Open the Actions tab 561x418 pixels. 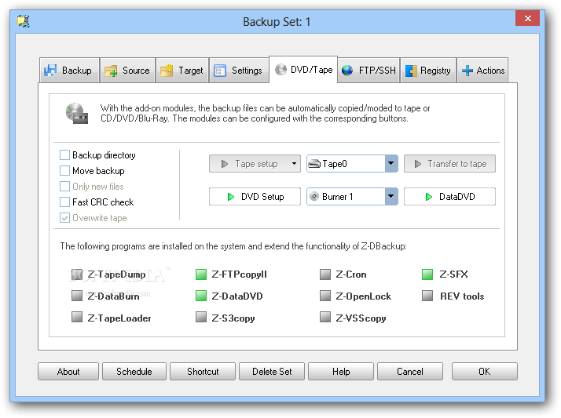point(482,71)
